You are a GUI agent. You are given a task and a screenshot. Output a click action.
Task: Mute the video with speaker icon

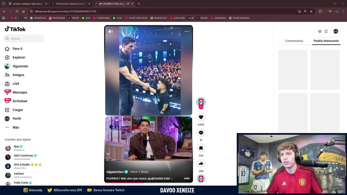click(x=111, y=31)
